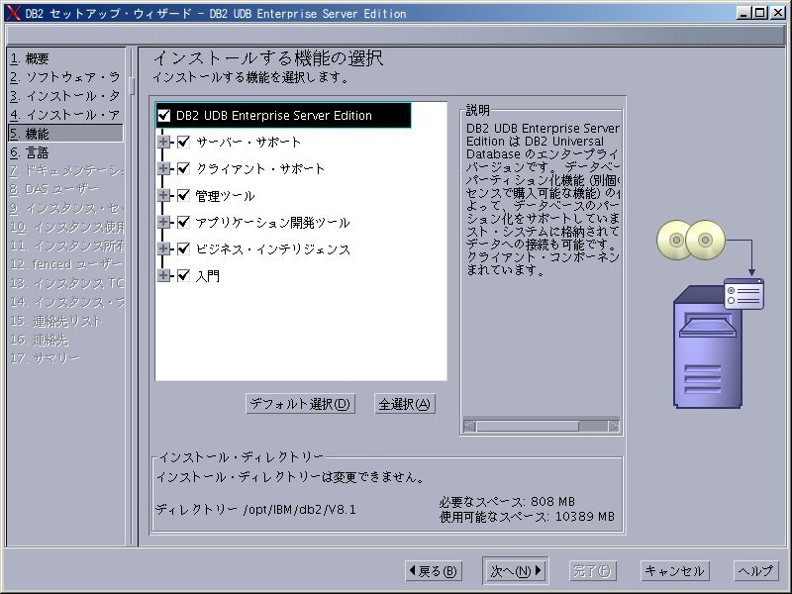The image size is (792, 594).
Task: Expand the クライアント・サポート tree node
Action: [x=164, y=169]
